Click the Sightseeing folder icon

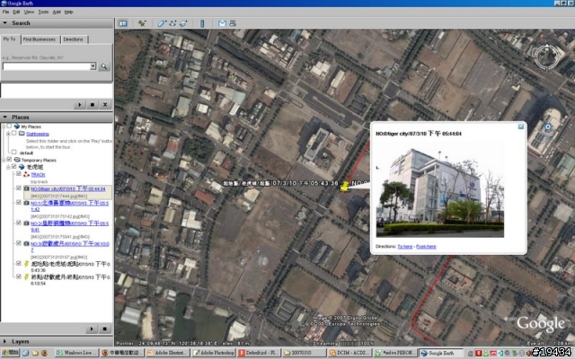point(22,134)
